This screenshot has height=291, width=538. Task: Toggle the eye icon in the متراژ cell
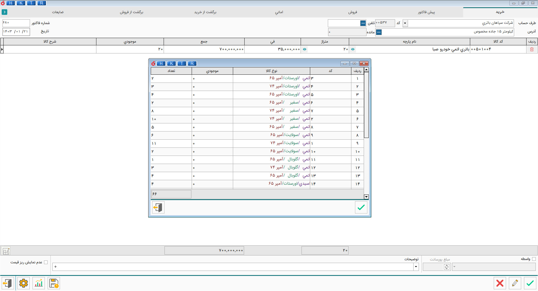(353, 49)
